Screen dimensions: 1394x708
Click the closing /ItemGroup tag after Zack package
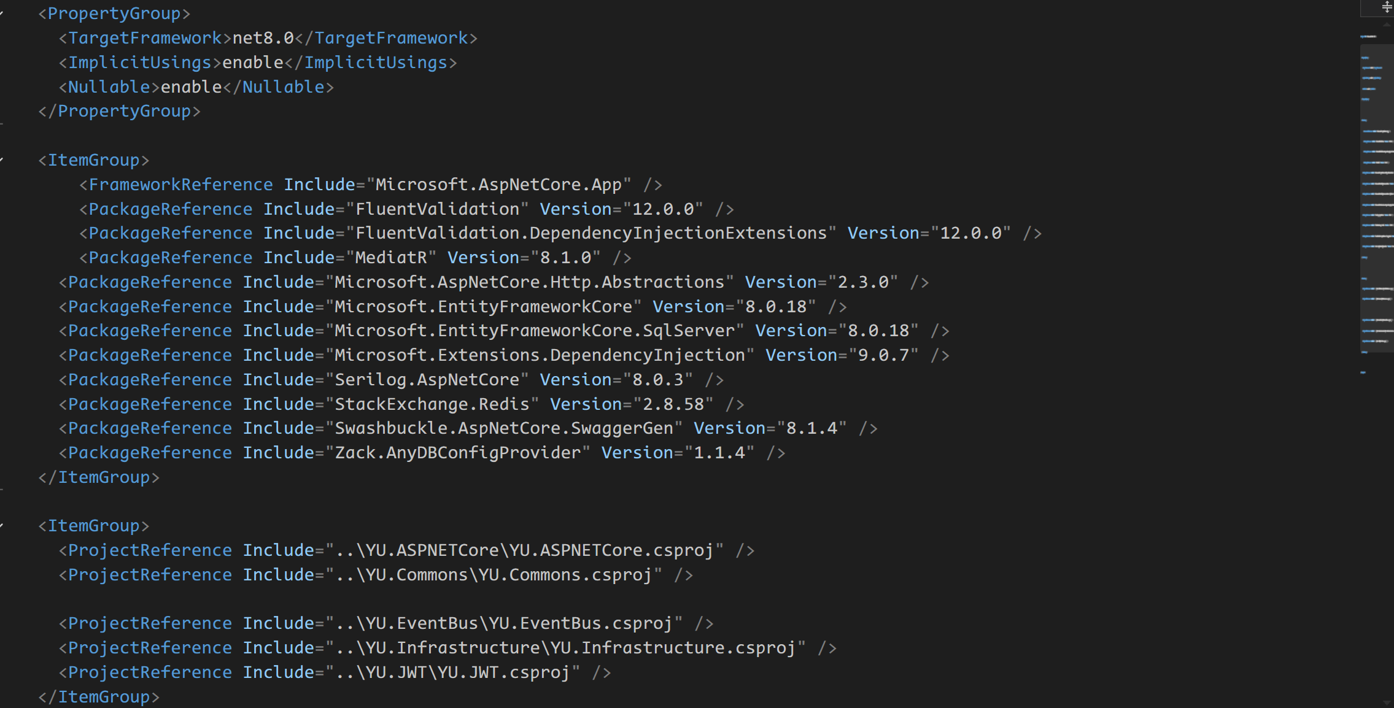click(99, 477)
